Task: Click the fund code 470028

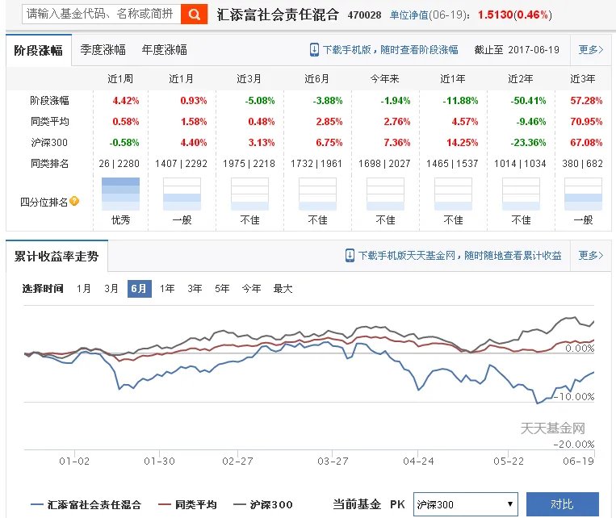Action: coord(364,15)
